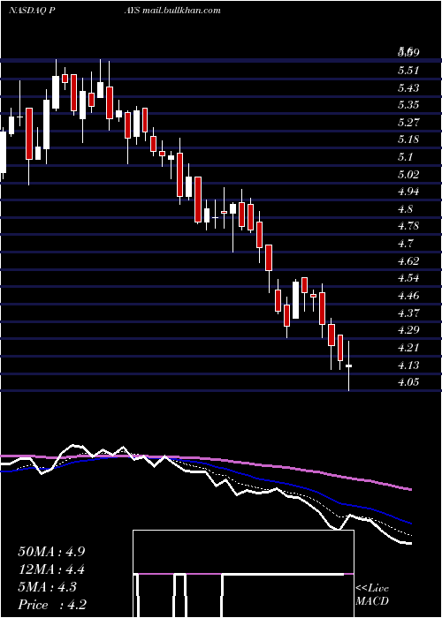Click the 4.37 price axis label
The height and width of the screenshot is (618, 442).
408,313
